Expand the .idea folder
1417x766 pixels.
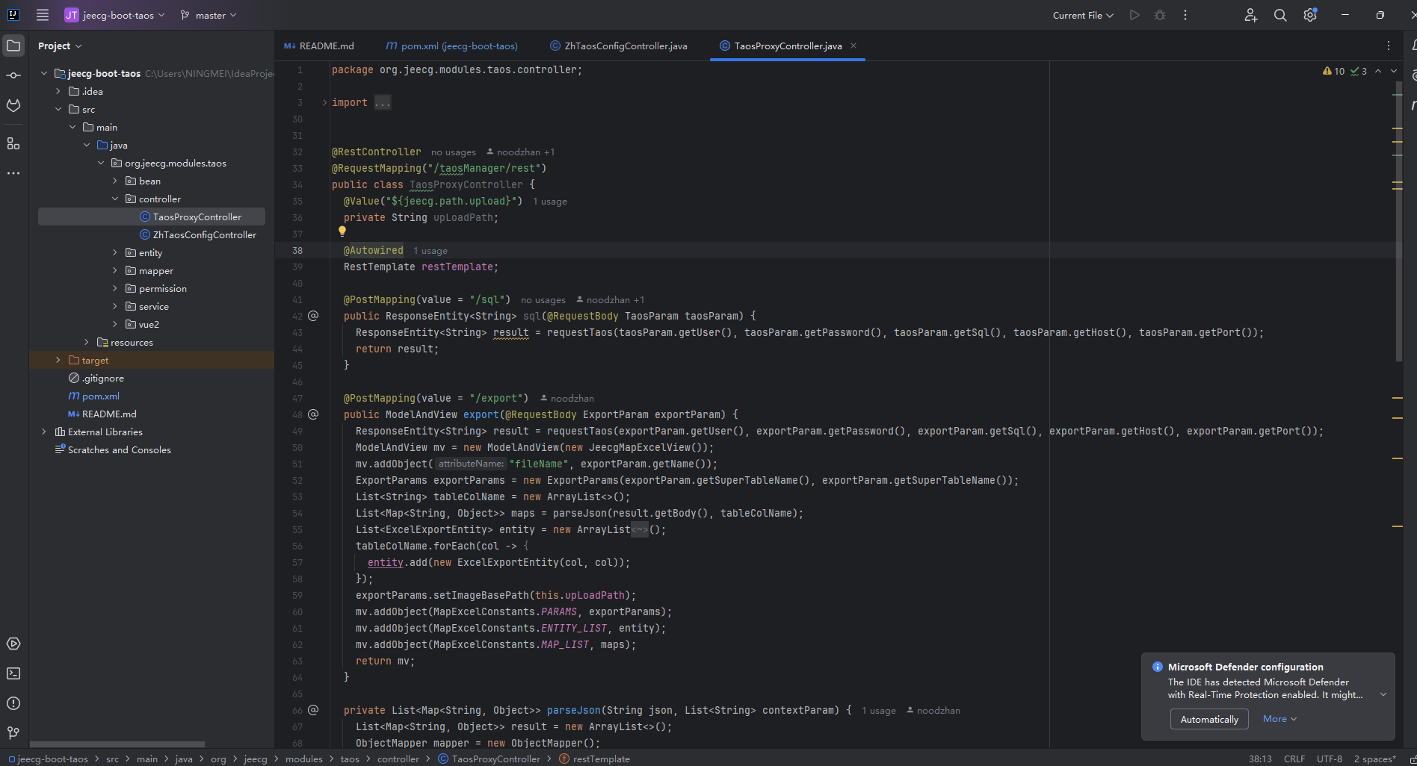[58, 91]
